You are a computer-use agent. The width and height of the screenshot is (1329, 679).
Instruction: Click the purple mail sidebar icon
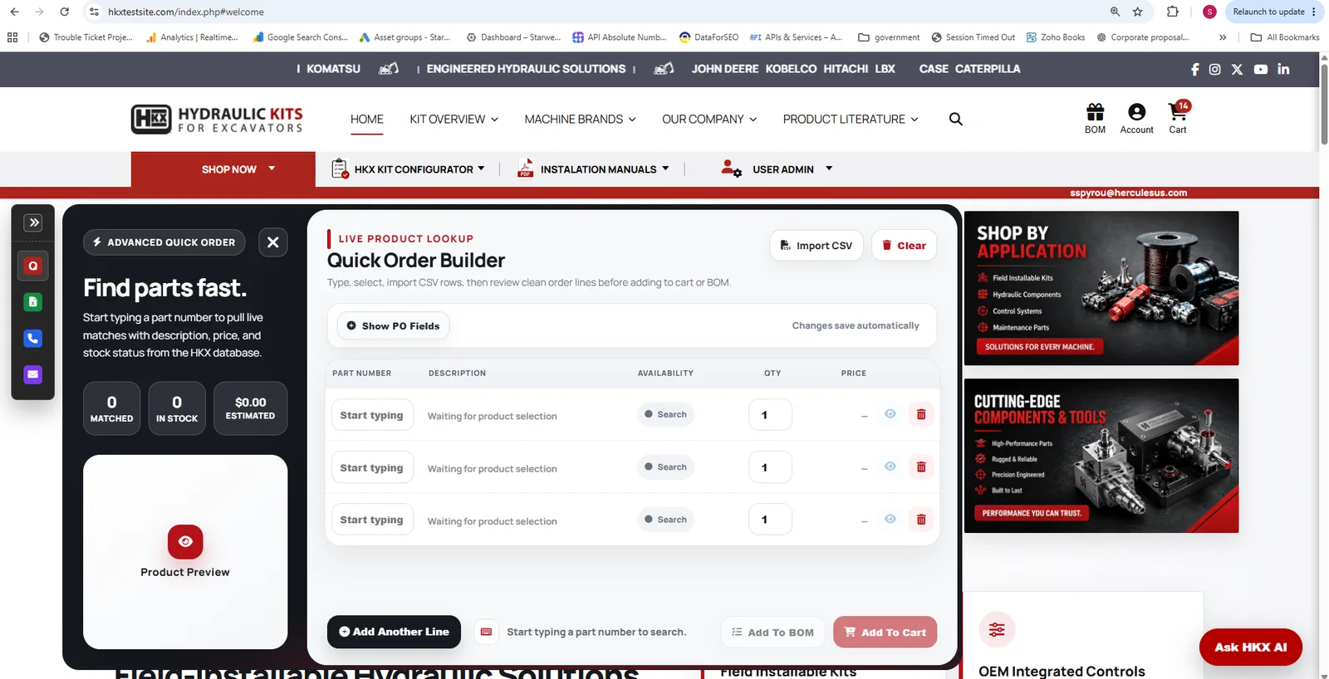(x=33, y=374)
